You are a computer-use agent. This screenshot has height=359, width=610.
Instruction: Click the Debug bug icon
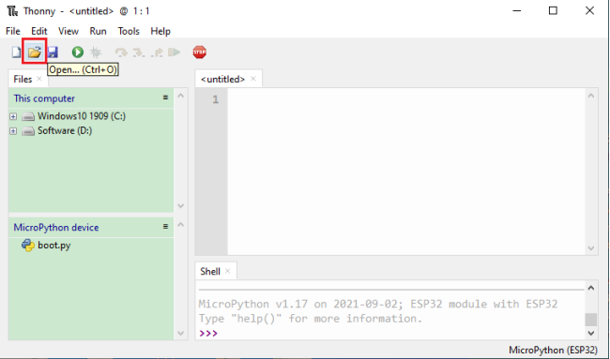pyautogui.click(x=96, y=52)
